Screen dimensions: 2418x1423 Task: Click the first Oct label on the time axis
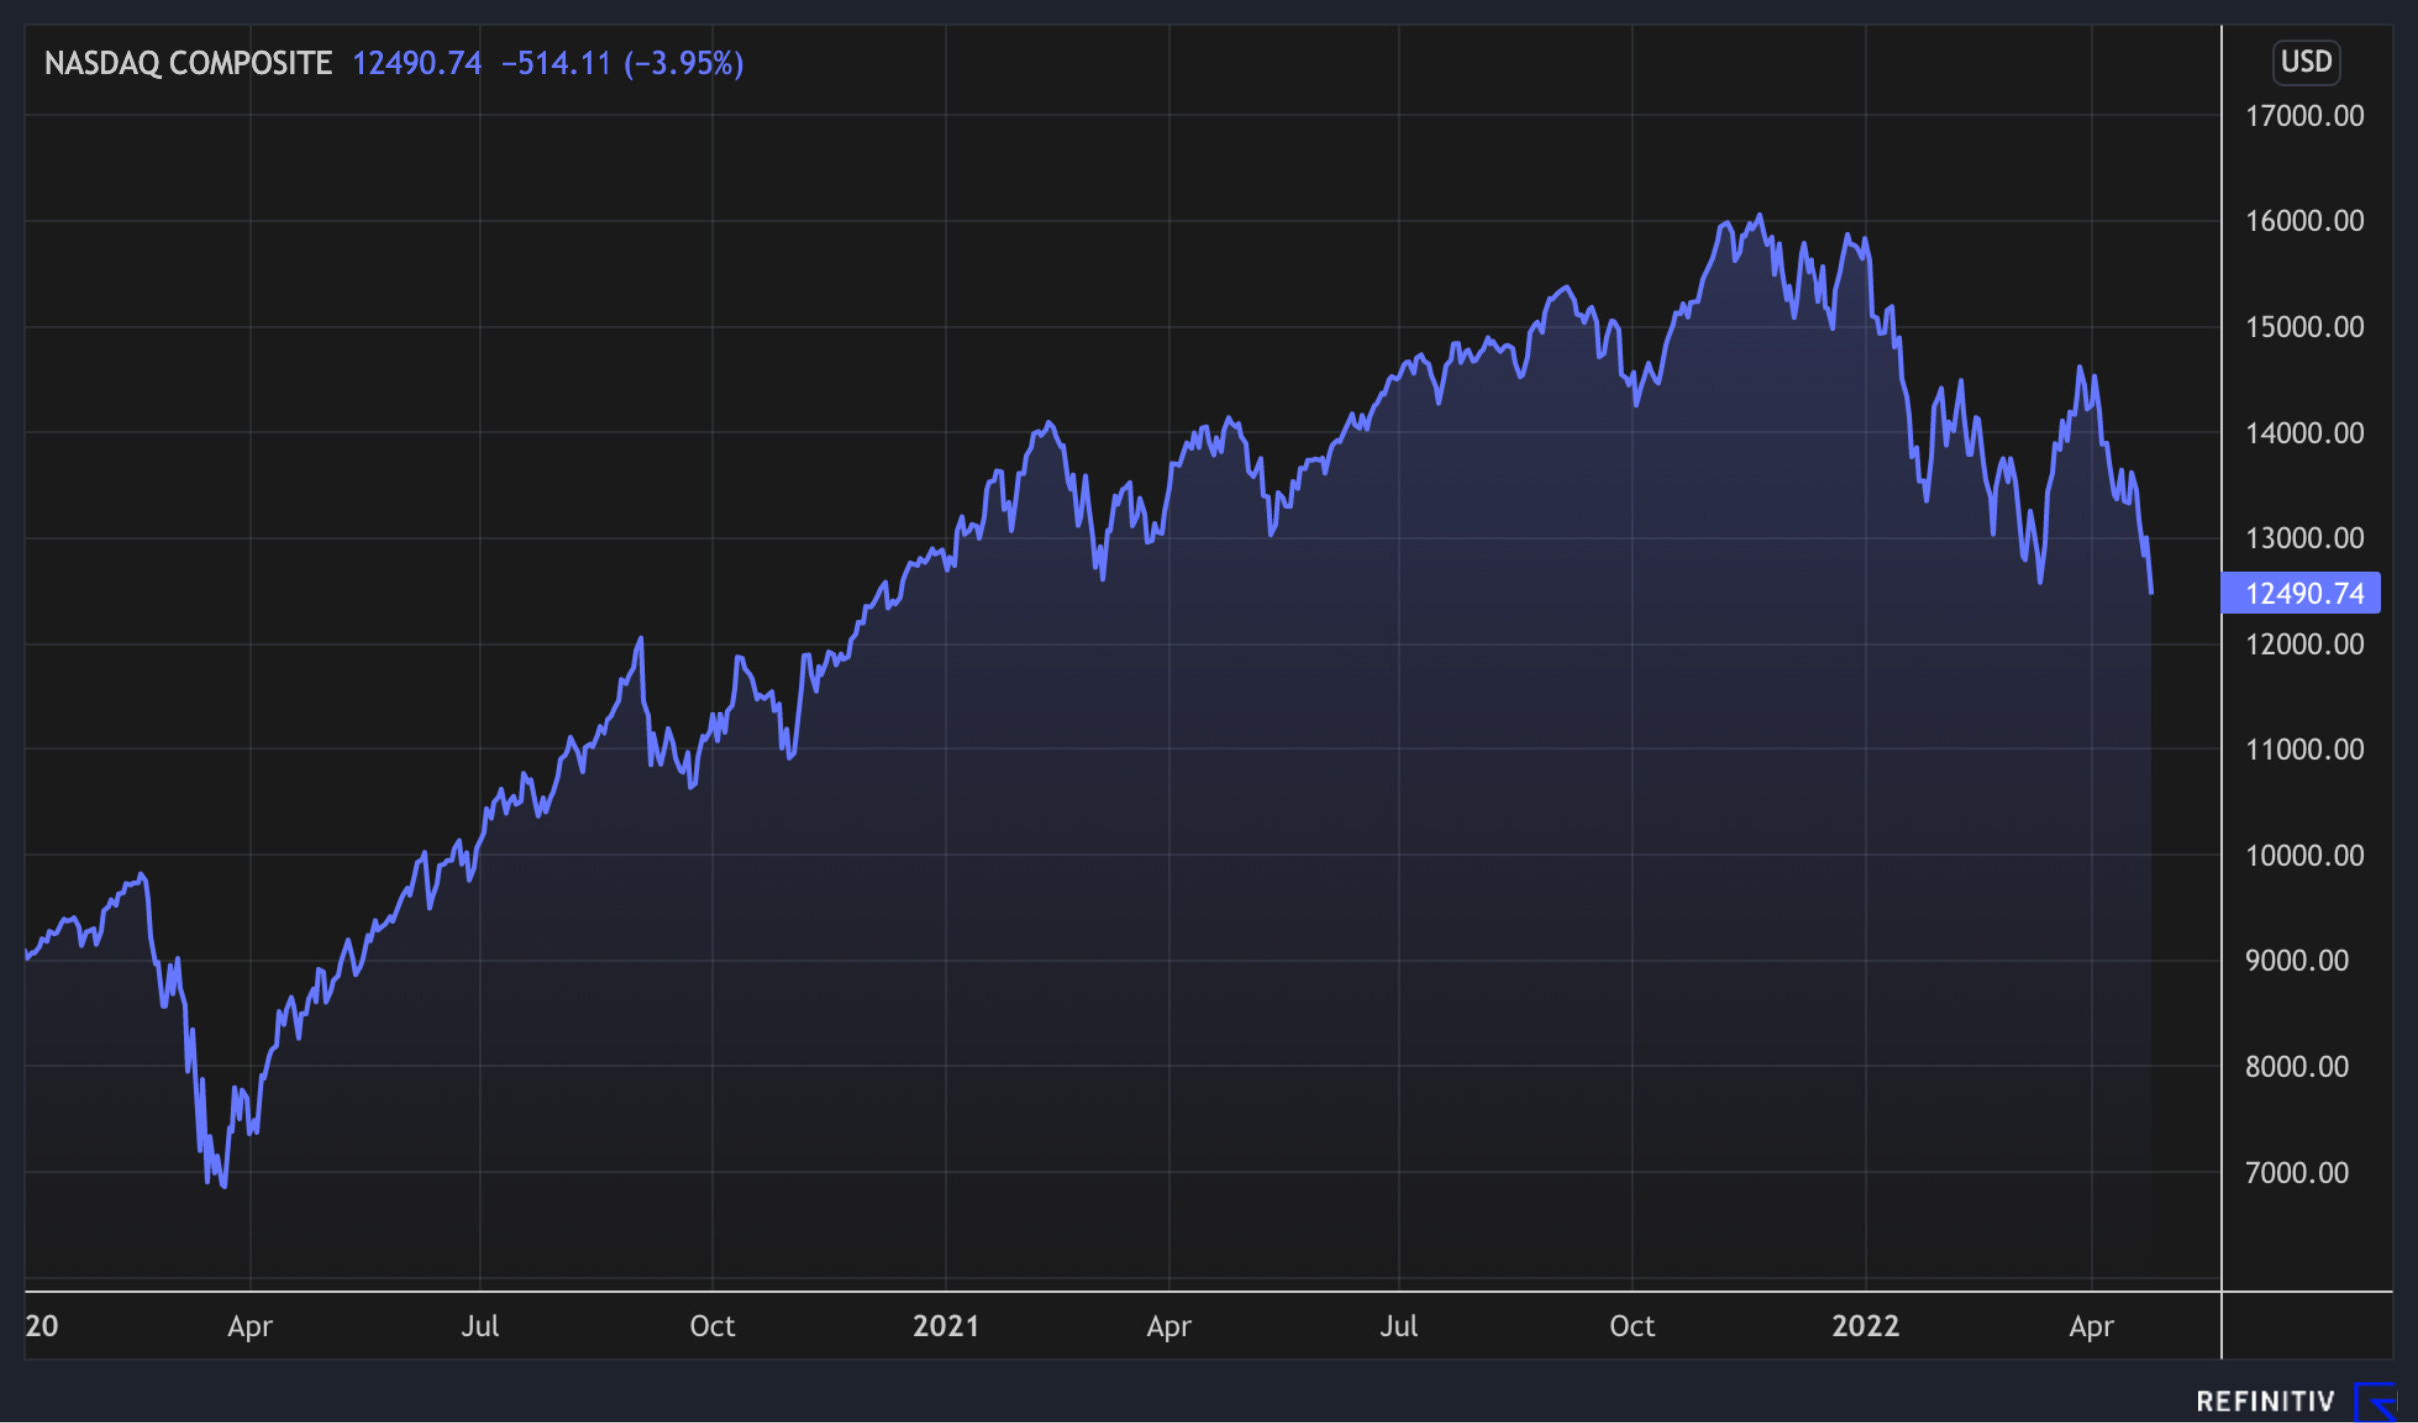pos(712,1326)
